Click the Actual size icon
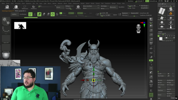The image size is (178, 100). tap(151, 35)
